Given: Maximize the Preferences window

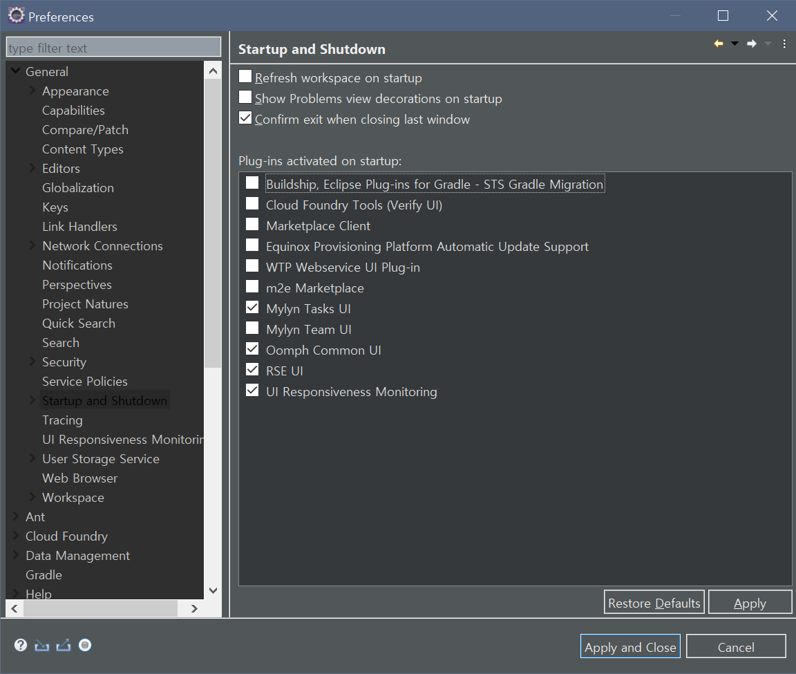Looking at the screenshot, I should (723, 16).
